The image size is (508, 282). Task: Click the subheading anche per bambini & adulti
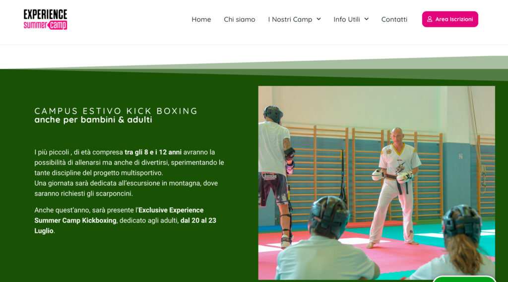click(x=93, y=120)
